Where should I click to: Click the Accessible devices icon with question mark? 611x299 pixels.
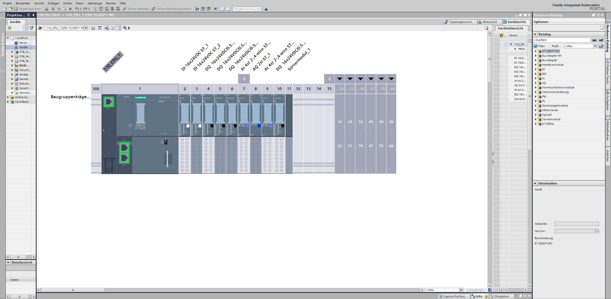pos(197,9)
